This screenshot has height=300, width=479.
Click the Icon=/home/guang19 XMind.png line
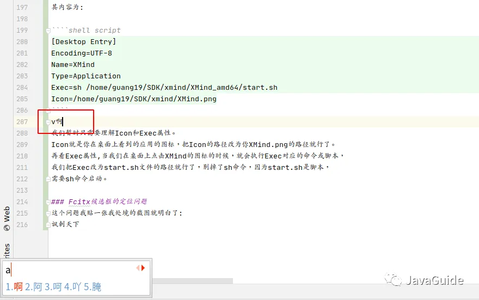[x=134, y=99]
